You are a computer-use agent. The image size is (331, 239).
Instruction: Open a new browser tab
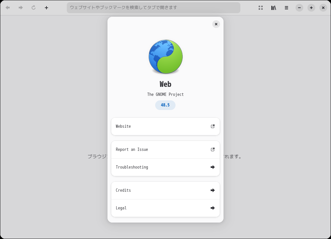click(46, 8)
